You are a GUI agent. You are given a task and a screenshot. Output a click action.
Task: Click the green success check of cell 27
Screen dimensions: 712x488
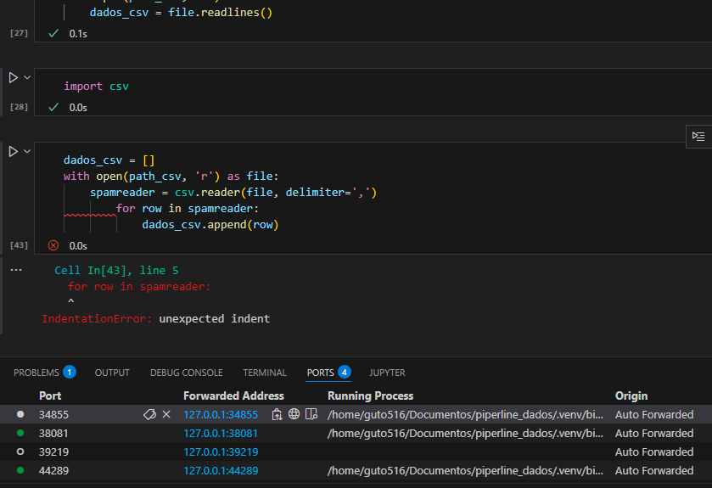[x=53, y=33]
